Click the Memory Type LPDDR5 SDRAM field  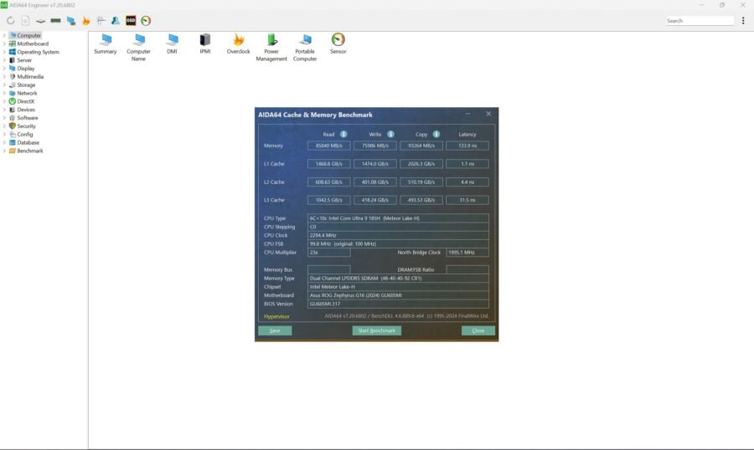(x=398, y=278)
